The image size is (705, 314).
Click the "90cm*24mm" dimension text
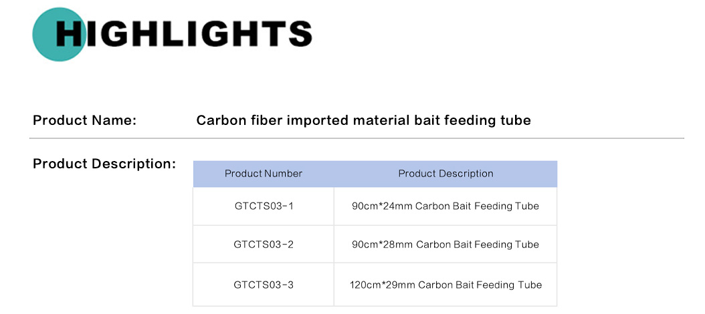pyautogui.click(x=382, y=206)
